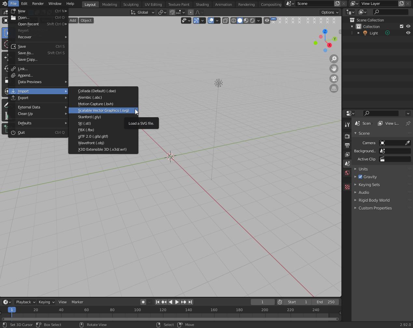Open the Output properties tab icon
The image size is (413, 328).
(x=347, y=145)
